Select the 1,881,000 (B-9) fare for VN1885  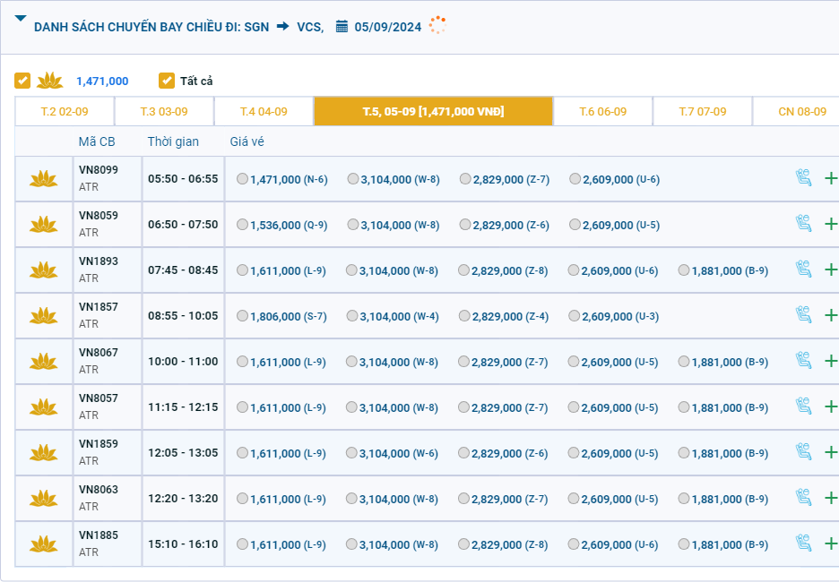pyautogui.click(x=685, y=544)
